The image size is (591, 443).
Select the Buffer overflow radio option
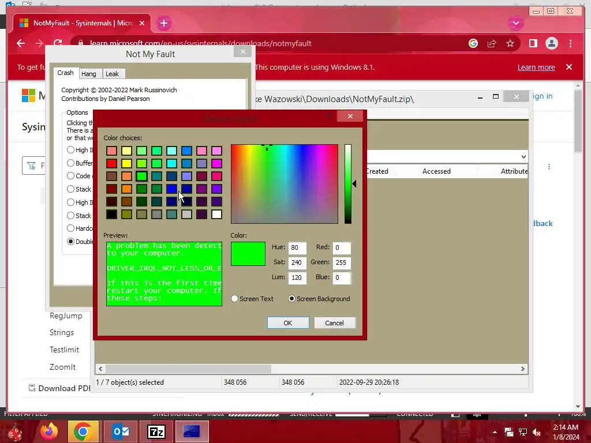pyautogui.click(x=70, y=163)
